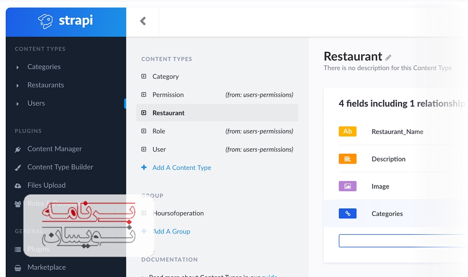Click the Image media type icon
The width and height of the screenshot is (468, 277).
347,186
